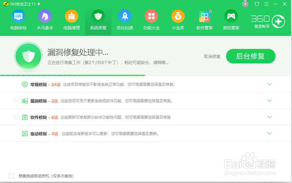This screenshot has width=292, height=183.
Task: Toggle the 软件修复 row checkbox
Action: point(16,117)
